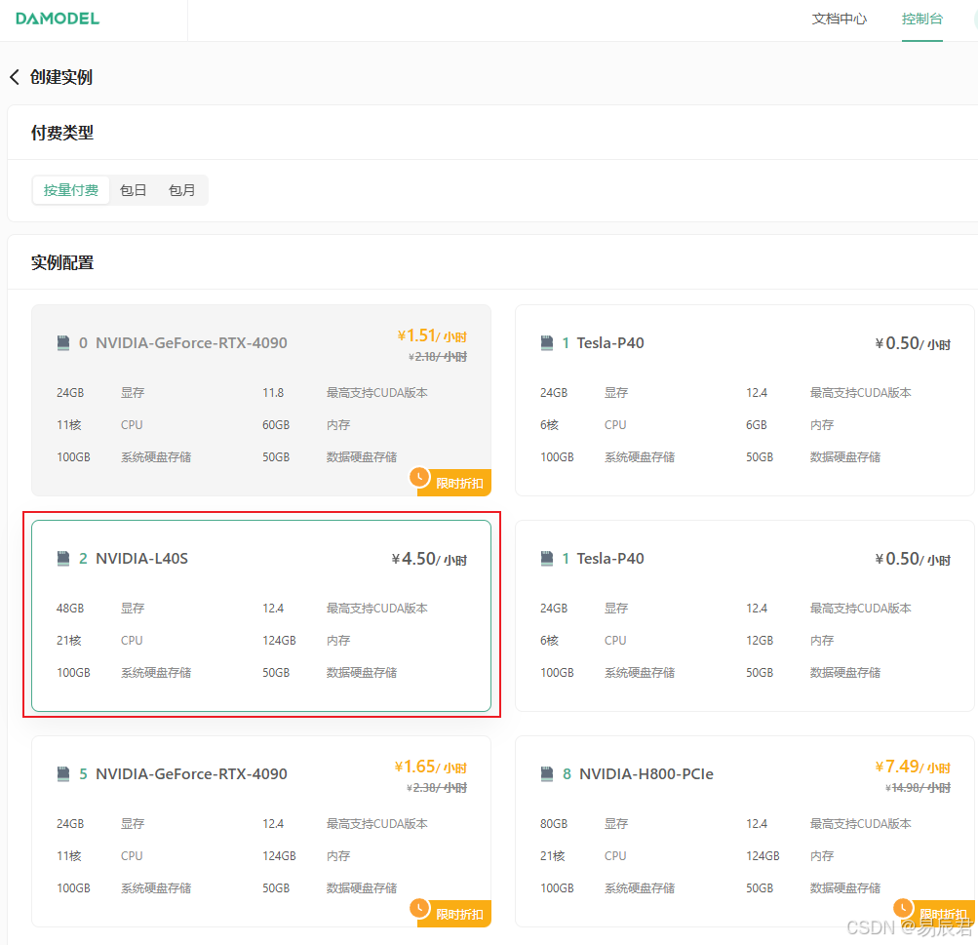Click the 实例配置 section heading

point(62,262)
